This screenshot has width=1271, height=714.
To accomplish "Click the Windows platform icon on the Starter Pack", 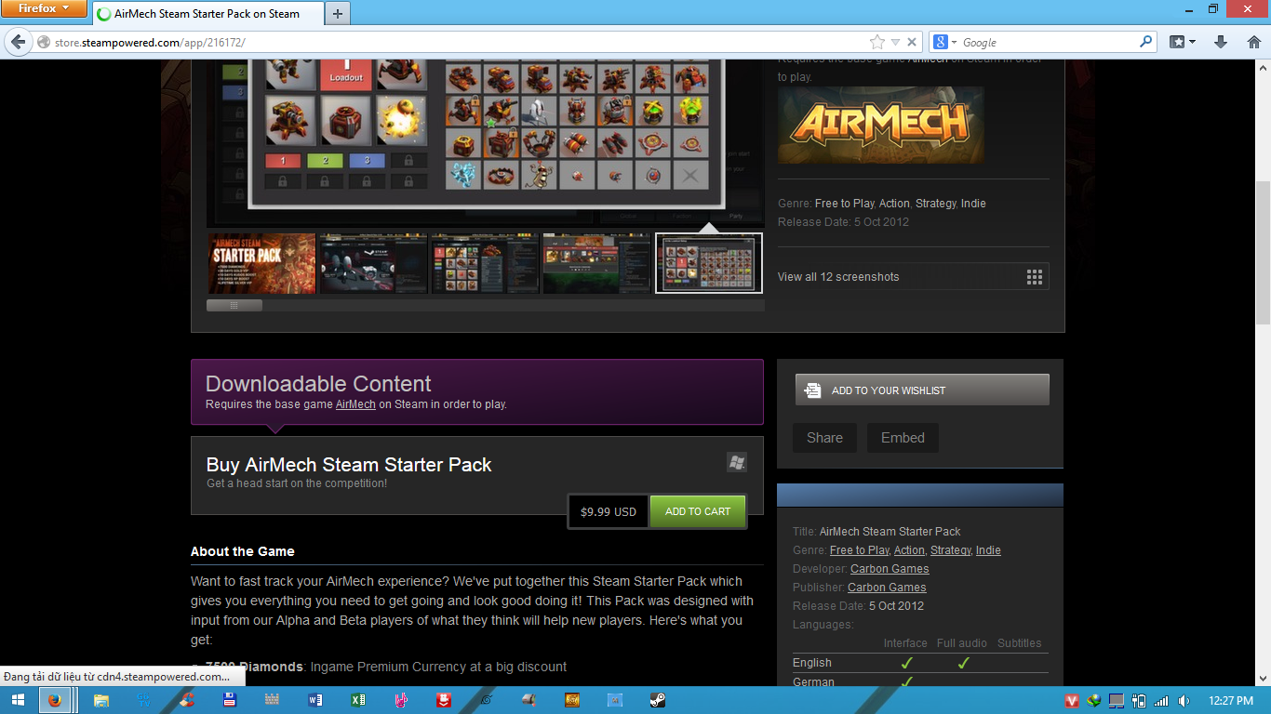I will pos(736,462).
